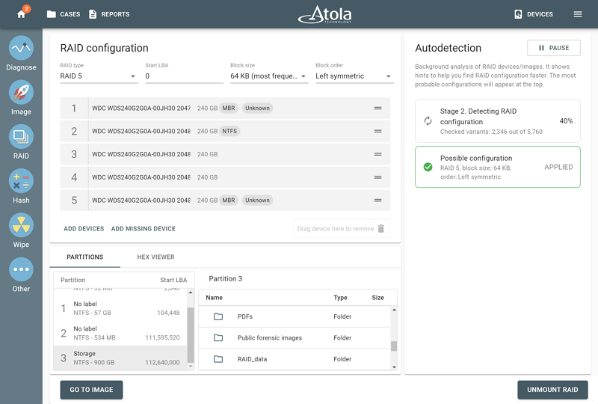The height and width of the screenshot is (404, 598).
Task: Pause the autodetection
Action: [x=554, y=48]
